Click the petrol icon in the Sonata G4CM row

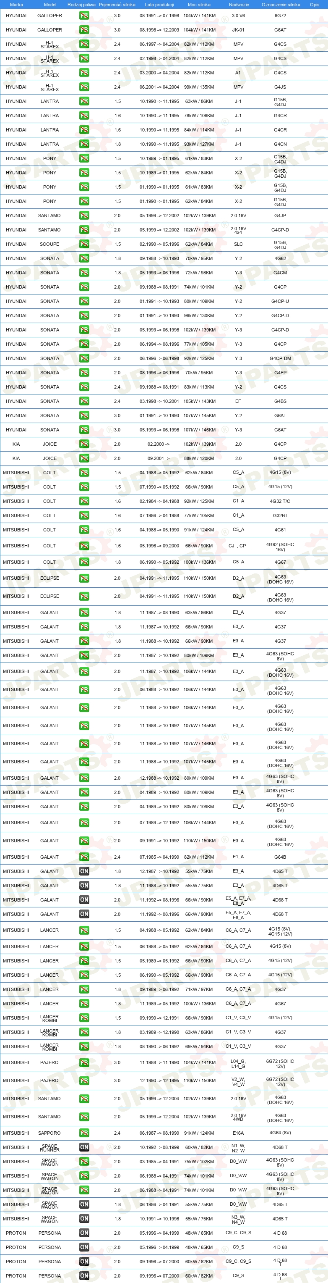84,273
